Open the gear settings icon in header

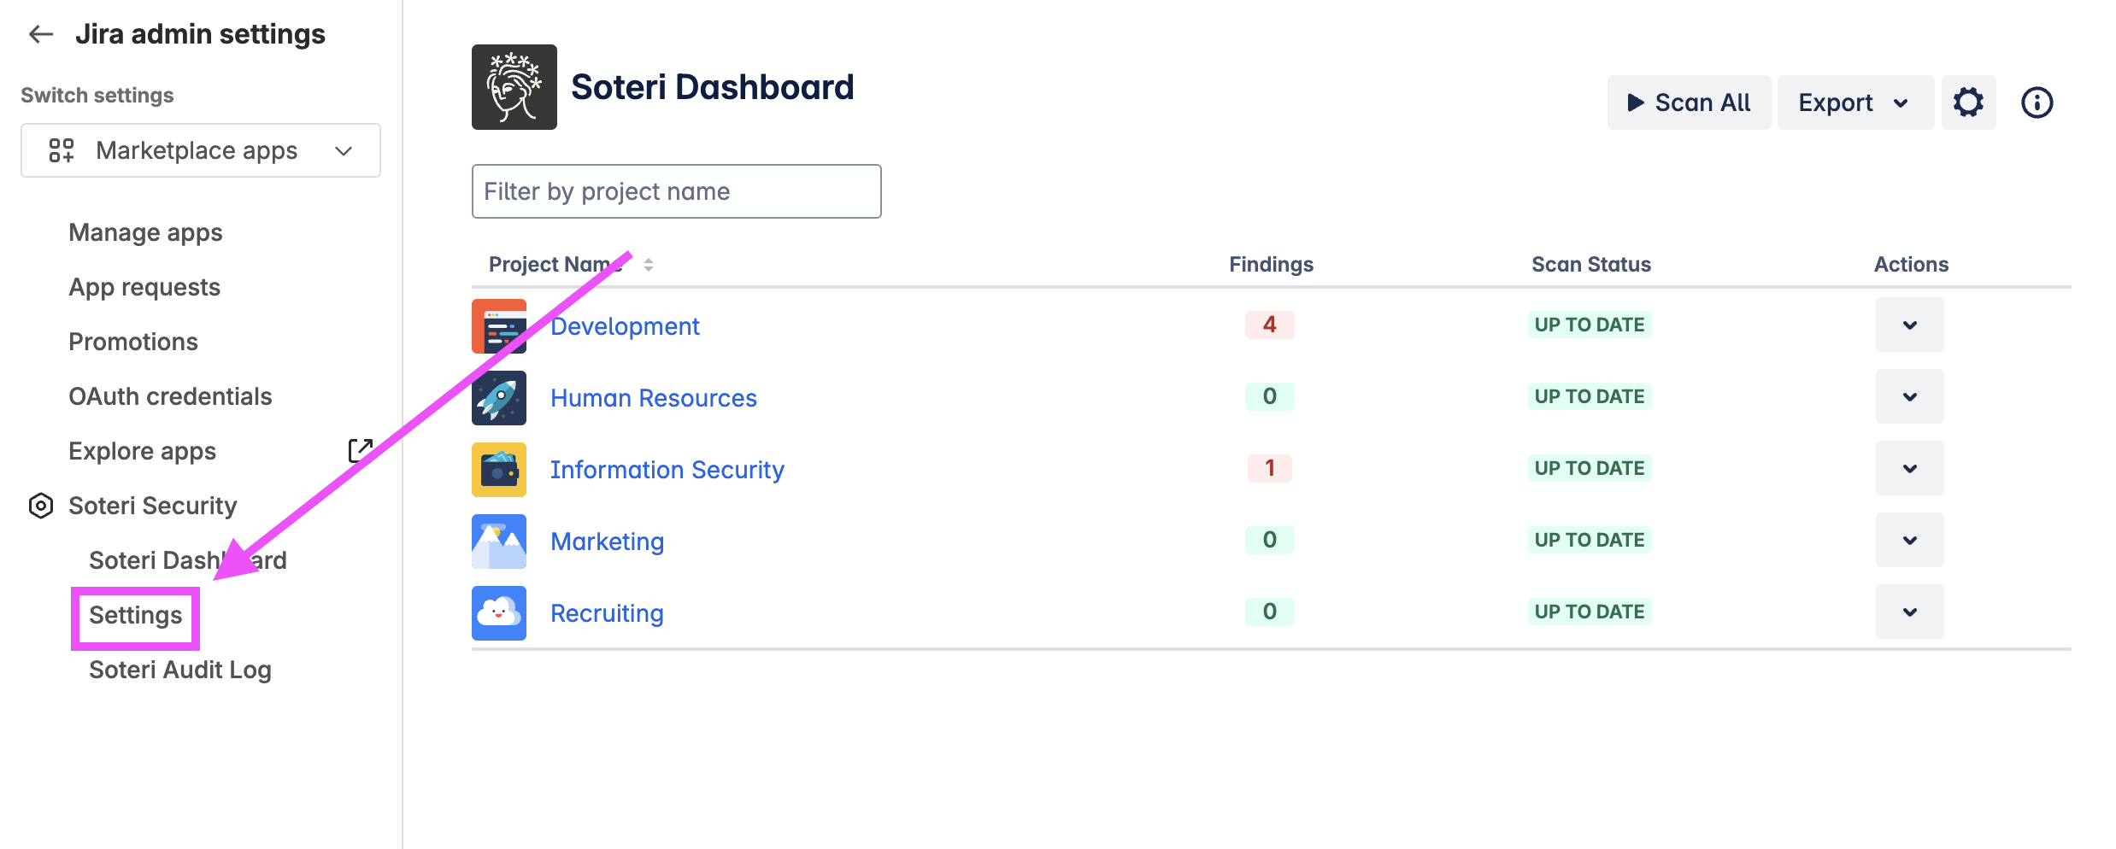pos(1968,102)
